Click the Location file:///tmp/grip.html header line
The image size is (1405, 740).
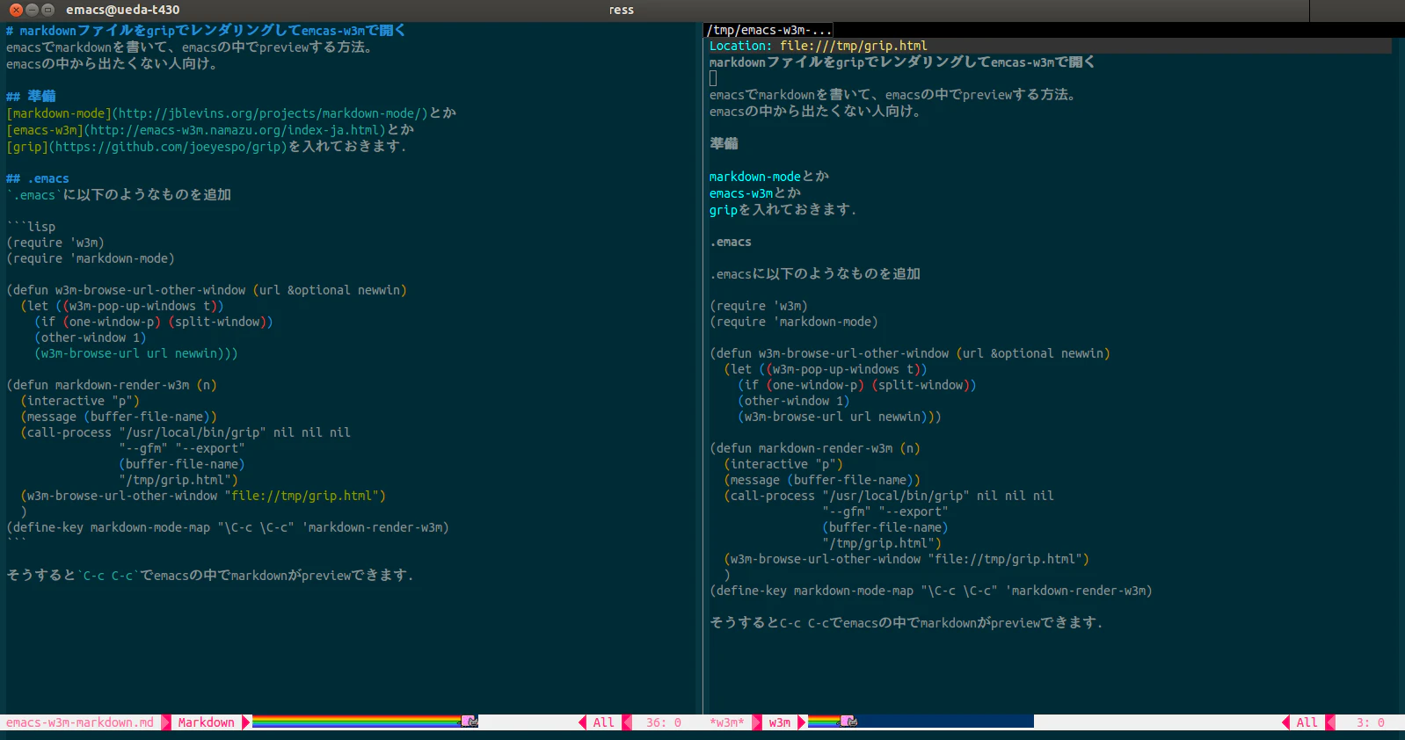coord(819,46)
